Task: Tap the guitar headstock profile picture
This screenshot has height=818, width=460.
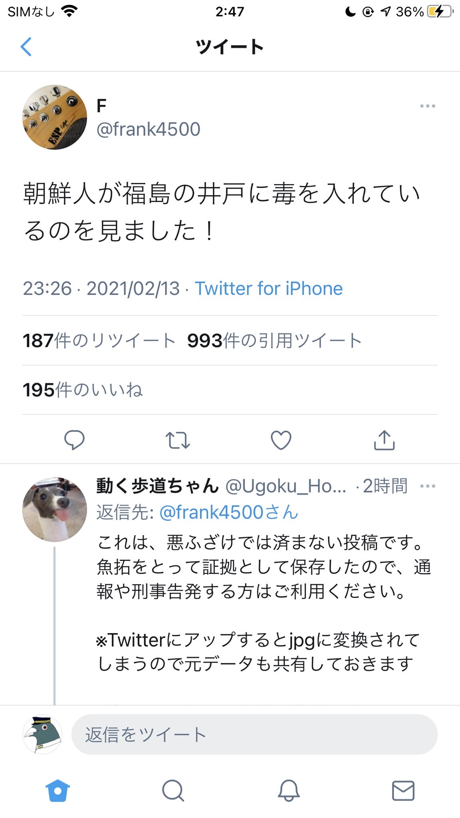Action: (55, 117)
